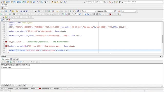Click the first orange session icon on top toolbar
The height and width of the screenshot is (92, 164).
pyautogui.click(x=52, y=2)
